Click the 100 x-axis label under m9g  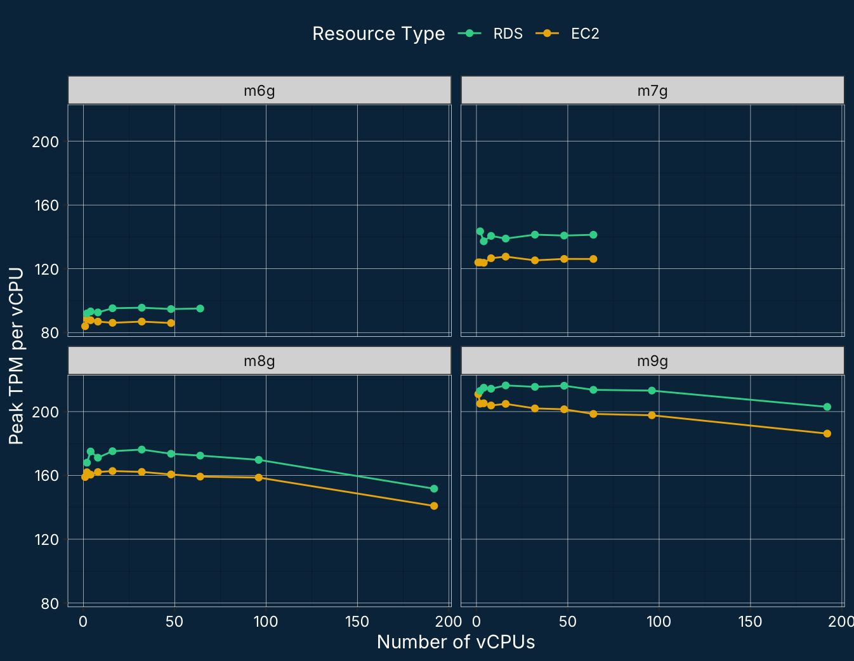point(659,622)
